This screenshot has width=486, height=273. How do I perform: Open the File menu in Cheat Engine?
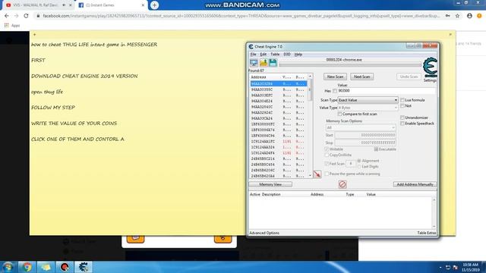[x=253, y=54]
